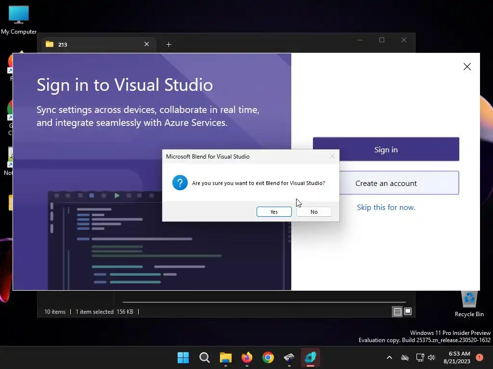Close the 213 tab in File Explorer
This screenshot has height=369, width=493.
(x=146, y=44)
